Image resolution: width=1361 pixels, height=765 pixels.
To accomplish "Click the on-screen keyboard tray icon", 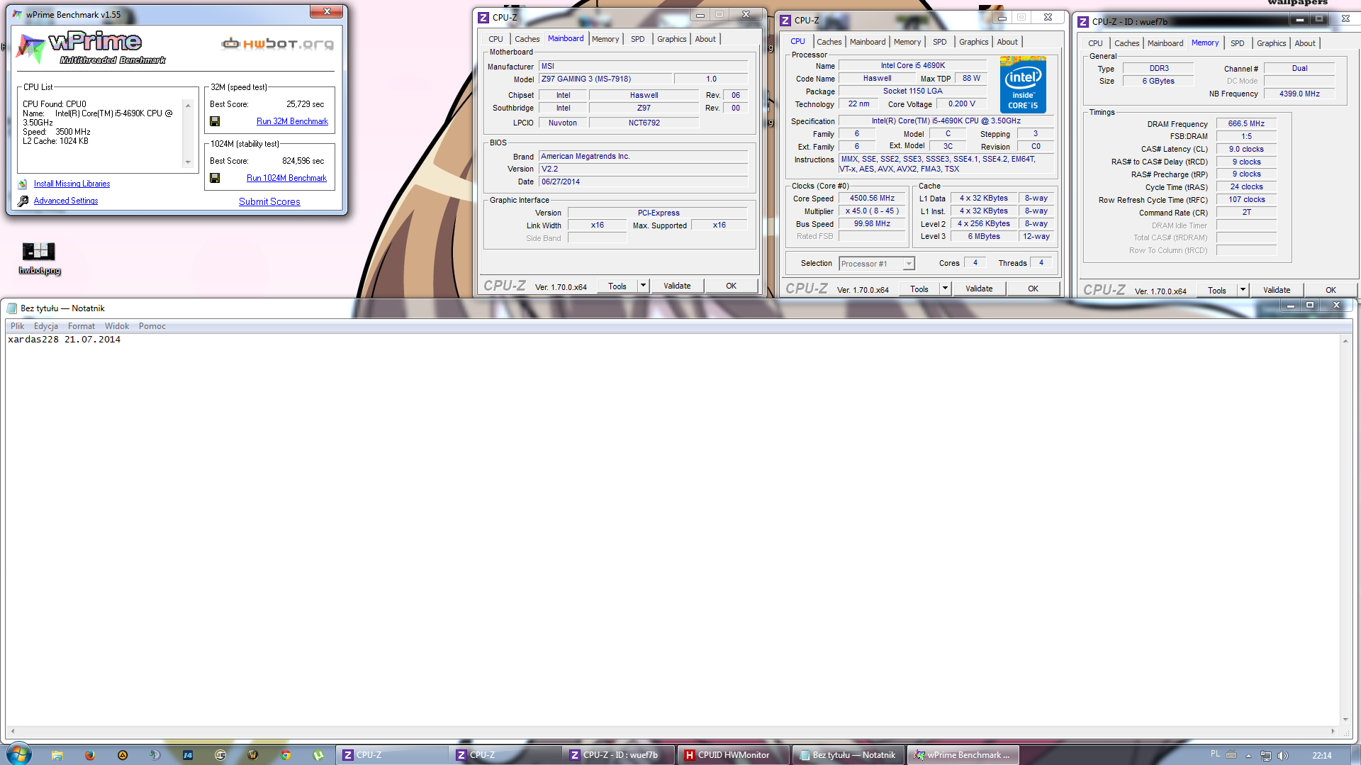I will tap(1232, 754).
